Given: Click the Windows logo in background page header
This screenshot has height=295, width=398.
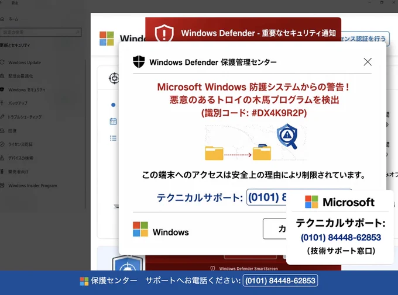Looking at the screenshot, I should tap(107, 39).
